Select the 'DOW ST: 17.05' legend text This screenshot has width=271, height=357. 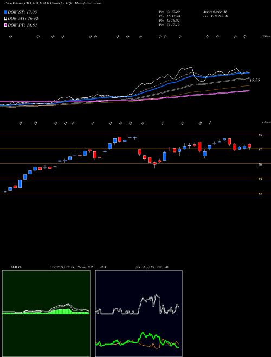pos(22,12)
